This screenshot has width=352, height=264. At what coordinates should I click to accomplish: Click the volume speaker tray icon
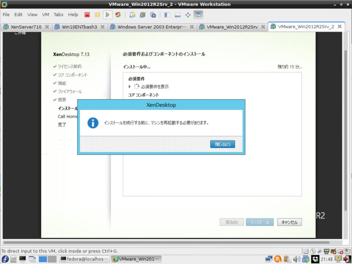pyautogui.click(x=297, y=259)
